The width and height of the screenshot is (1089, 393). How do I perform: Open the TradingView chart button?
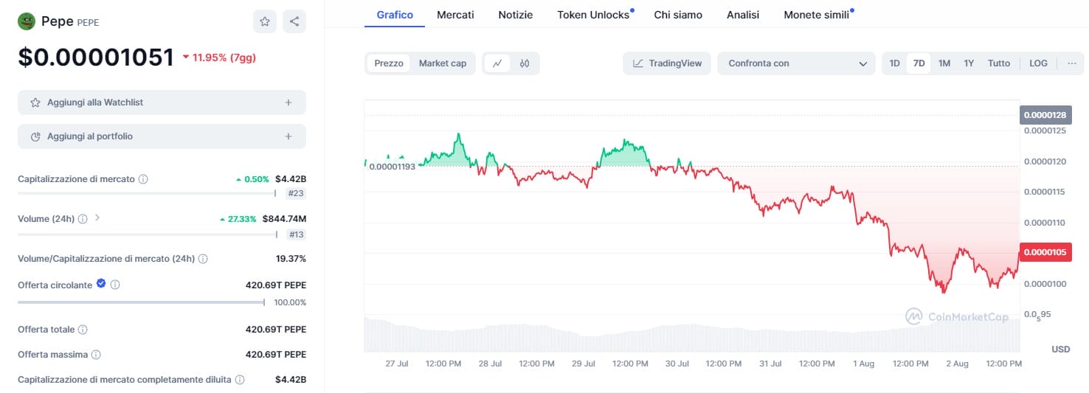point(667,63)
